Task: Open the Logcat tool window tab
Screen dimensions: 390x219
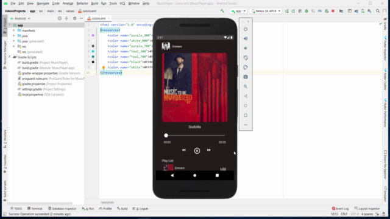Action: click(140, 209)
